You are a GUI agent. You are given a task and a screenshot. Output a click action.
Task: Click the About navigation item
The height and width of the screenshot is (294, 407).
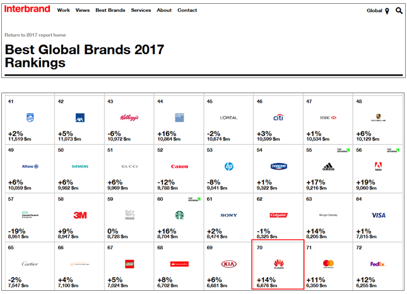164,11
